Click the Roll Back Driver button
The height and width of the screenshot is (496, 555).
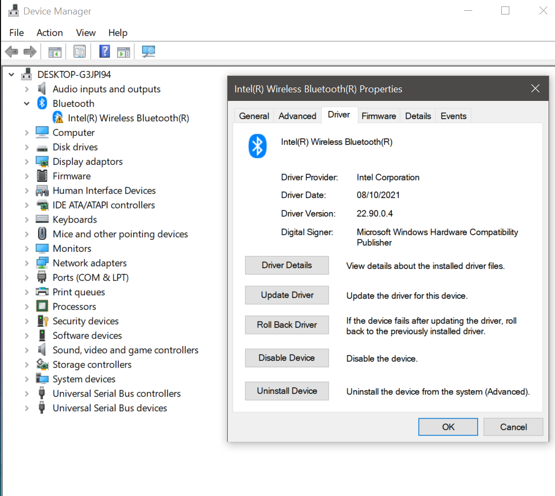click(287, 325)
